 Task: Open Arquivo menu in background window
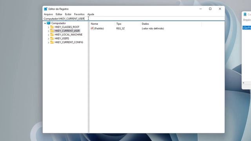[x=247, y=20]
